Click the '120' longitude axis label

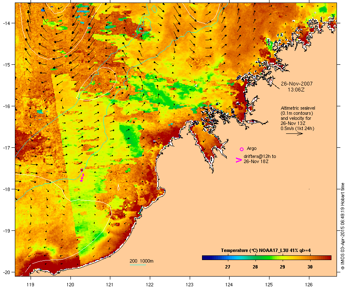click(x=70, y=285)
